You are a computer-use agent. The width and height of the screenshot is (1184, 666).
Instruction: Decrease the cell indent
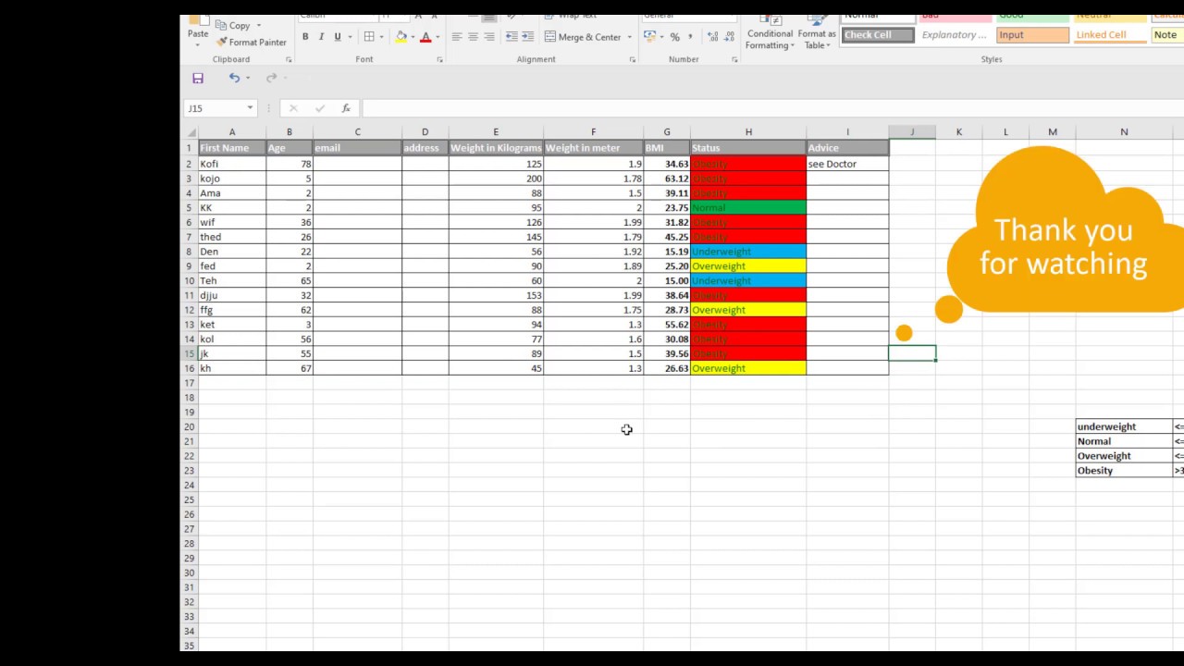(512, 37)
